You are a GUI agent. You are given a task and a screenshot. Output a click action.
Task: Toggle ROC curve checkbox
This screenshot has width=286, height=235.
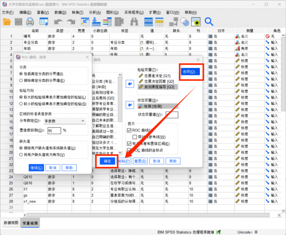(x=129, y=130)
